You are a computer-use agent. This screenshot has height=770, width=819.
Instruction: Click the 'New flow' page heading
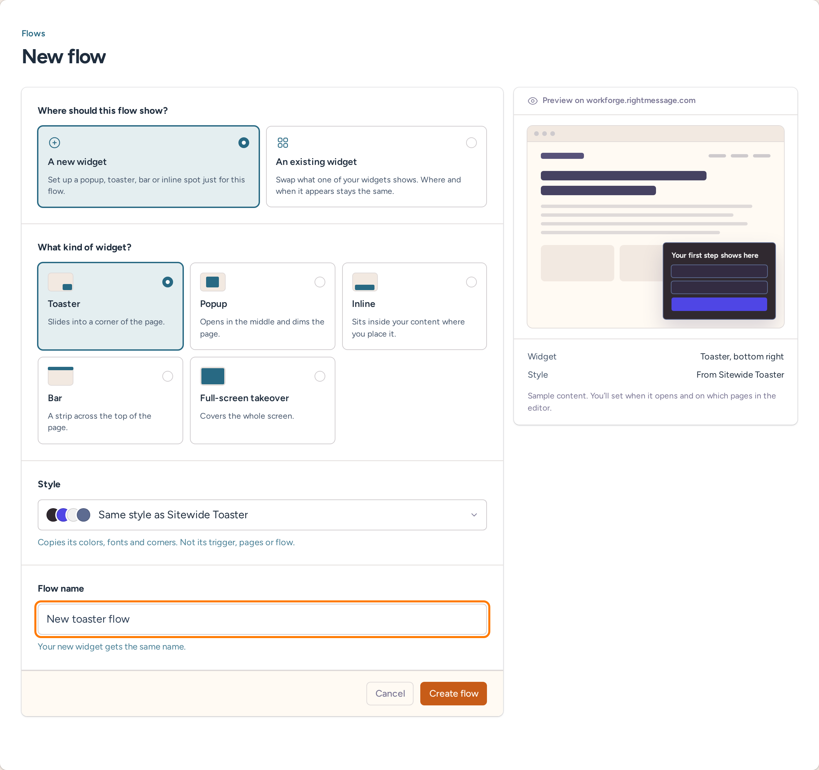64,57
